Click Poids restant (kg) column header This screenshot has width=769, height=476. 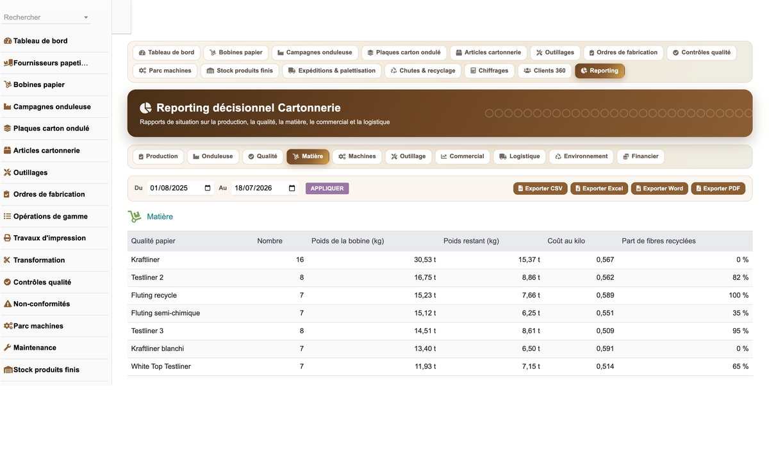pos(471,241)
